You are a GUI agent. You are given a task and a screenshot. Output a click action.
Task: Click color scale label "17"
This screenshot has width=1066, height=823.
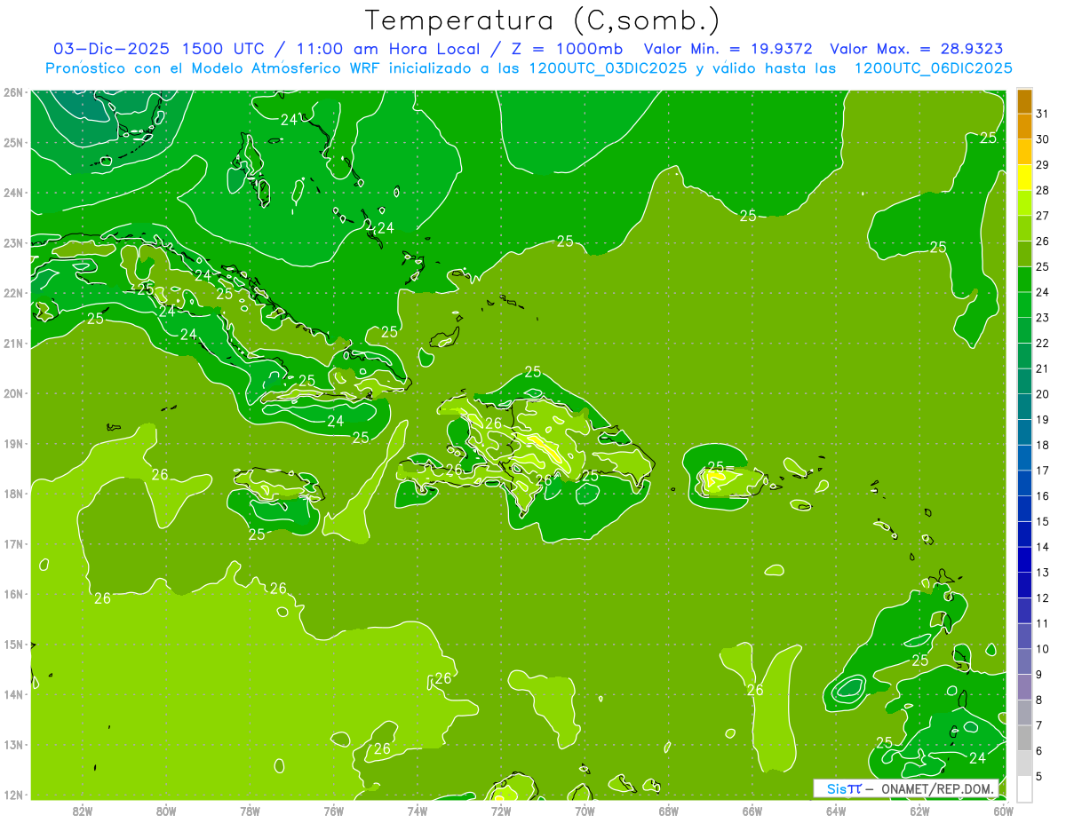click(1042, 471)
